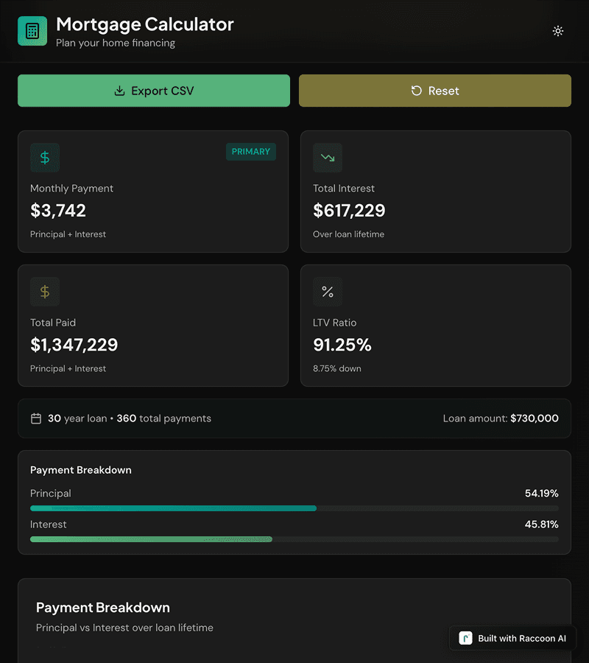The height and width of the screenshot is (663, 589).
Task: Select the $3,742 monthly payment value
Action: [x=58, y=211]
